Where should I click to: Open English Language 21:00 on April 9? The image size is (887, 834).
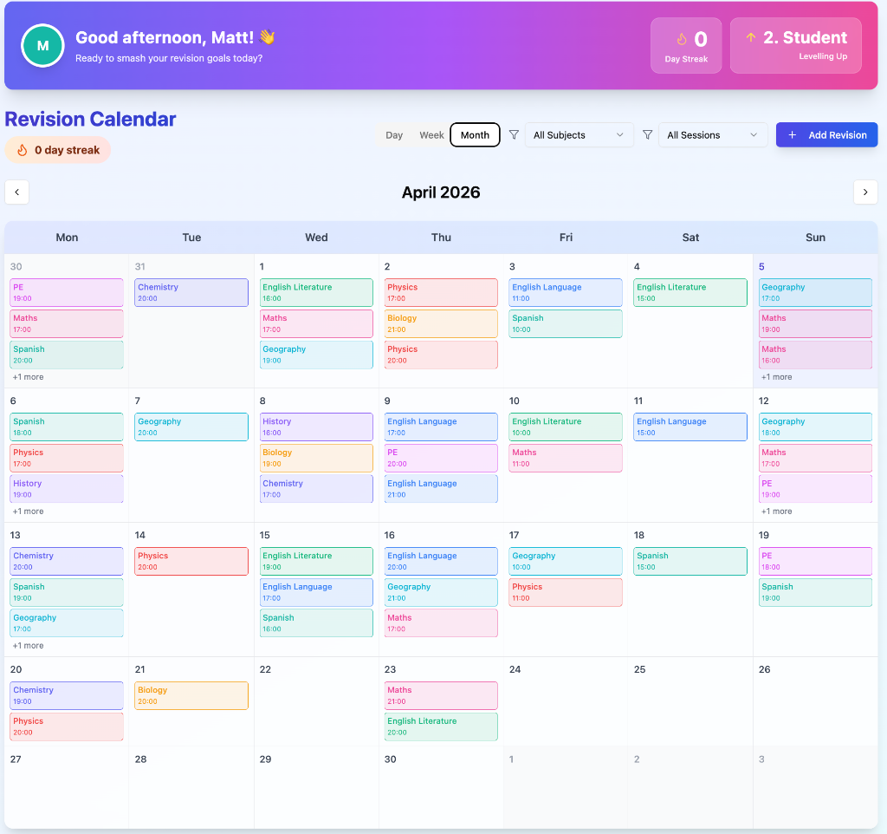pos(441,489)
